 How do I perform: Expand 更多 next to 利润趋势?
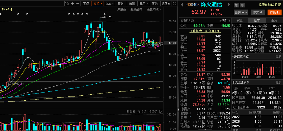click(x=279, y=56)
